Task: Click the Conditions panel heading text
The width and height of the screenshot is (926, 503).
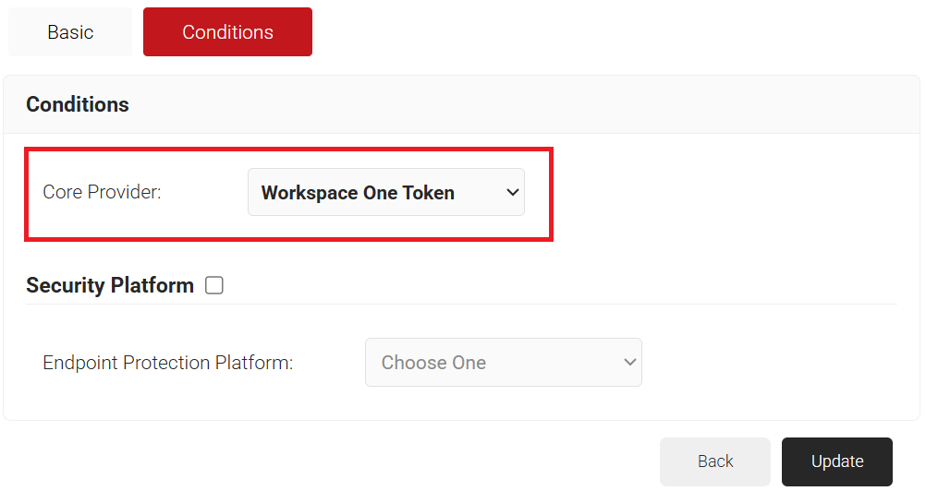Action: click(x=78, y=104)
